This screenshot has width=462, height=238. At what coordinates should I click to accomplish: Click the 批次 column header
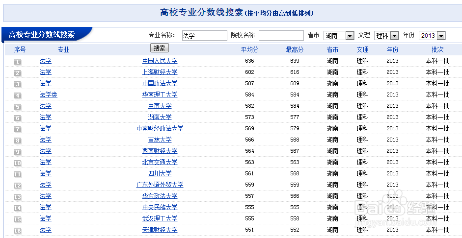tap(437, 49)
